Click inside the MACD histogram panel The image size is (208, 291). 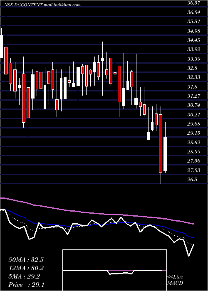click(x=114, y=270)
